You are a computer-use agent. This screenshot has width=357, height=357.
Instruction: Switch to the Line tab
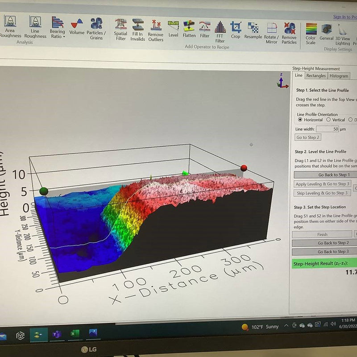click(299, 75)
